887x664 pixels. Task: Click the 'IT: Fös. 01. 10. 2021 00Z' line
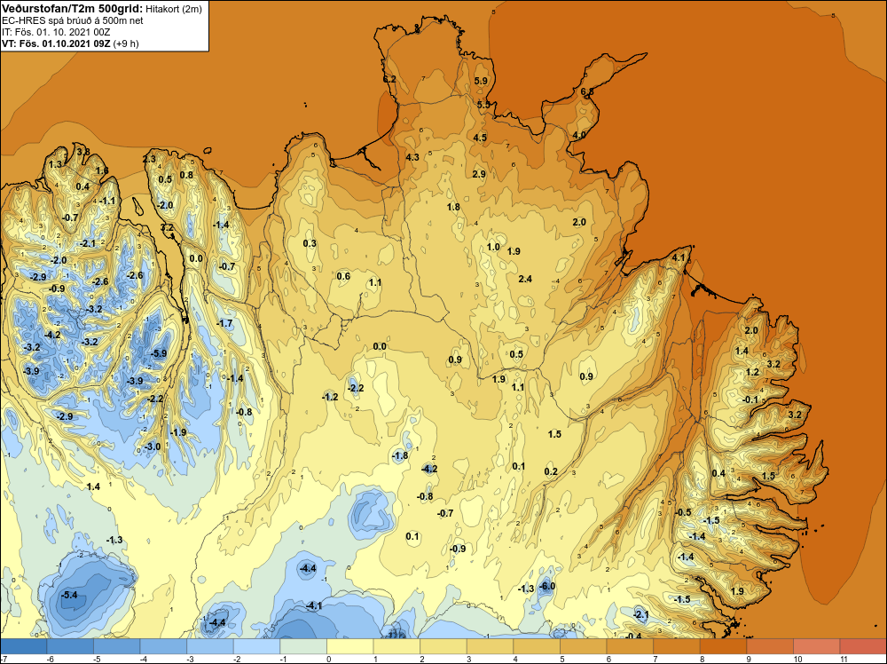pos(56,32)
